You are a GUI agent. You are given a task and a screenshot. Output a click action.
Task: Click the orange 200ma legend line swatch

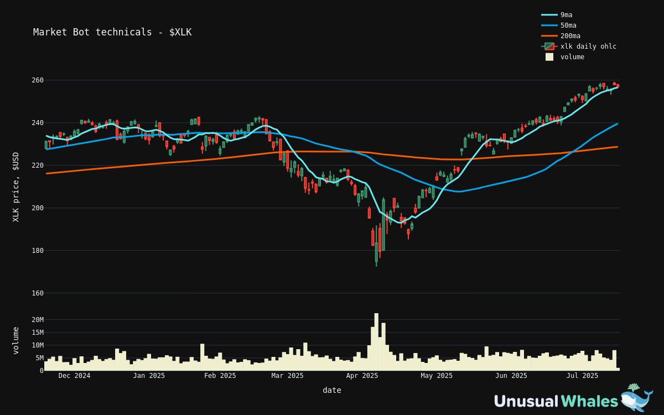(549, 36)
